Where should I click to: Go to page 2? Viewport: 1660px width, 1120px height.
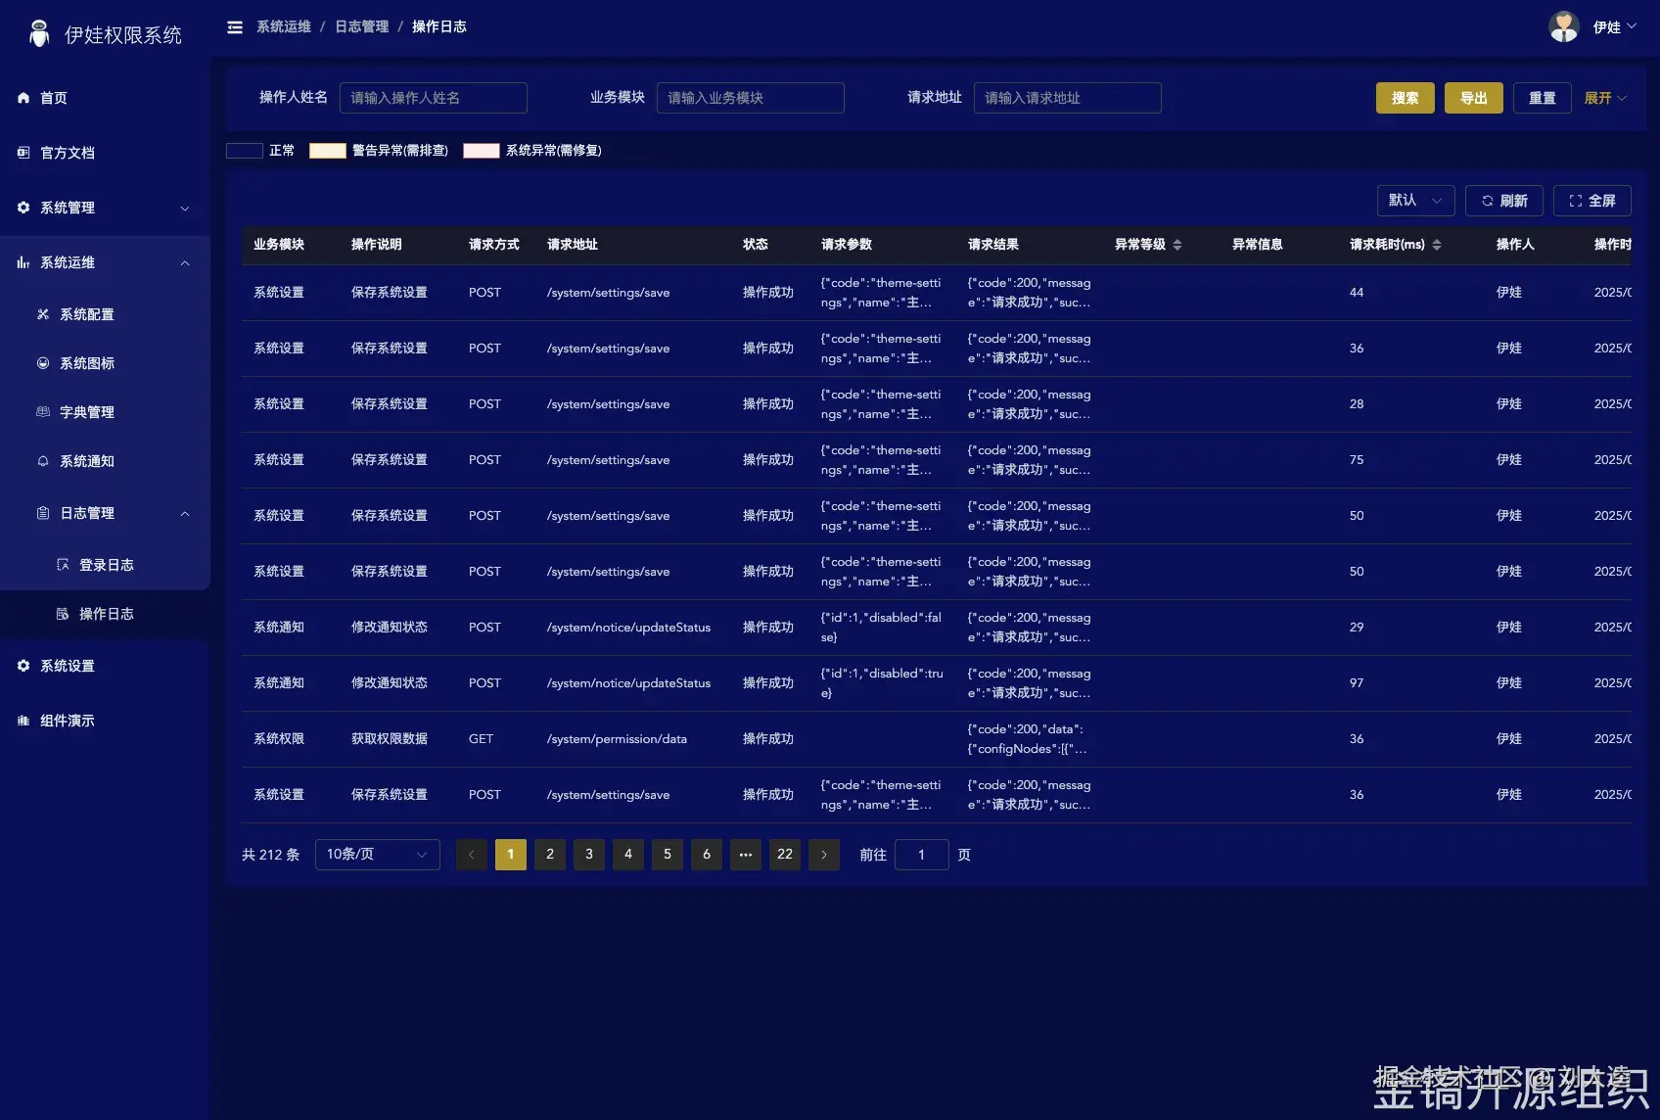(550, 855)
